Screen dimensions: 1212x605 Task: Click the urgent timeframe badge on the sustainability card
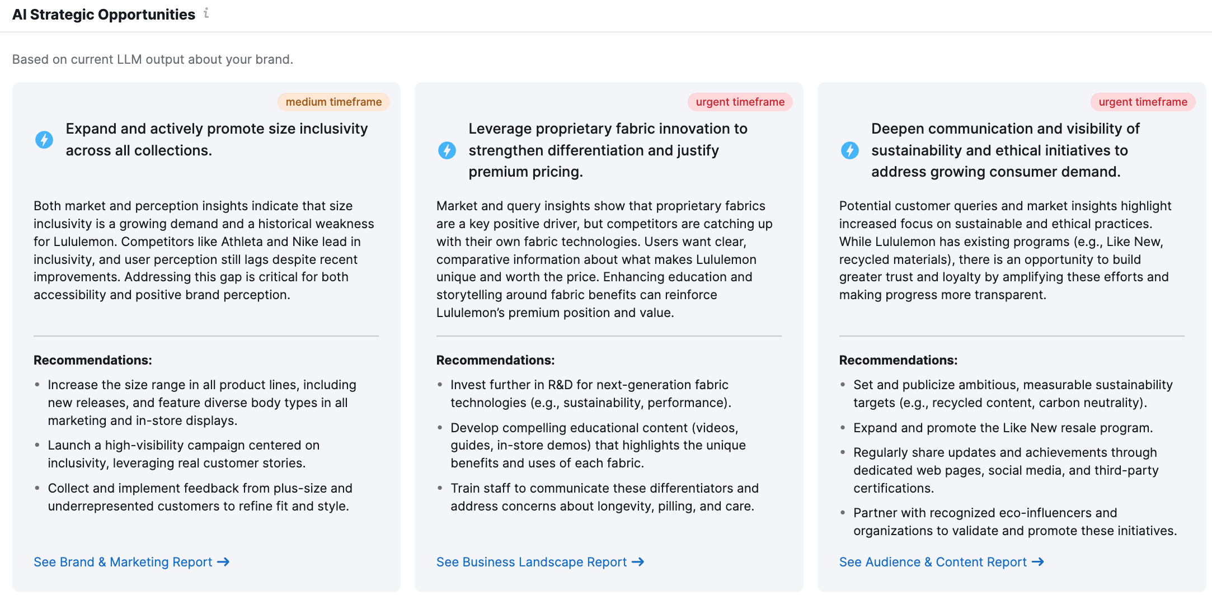[1143, 102]
